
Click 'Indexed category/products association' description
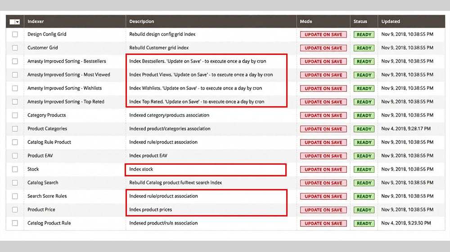(x=169, y=115)
